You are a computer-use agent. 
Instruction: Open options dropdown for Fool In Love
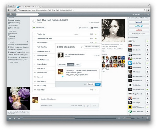click(96, 90)
